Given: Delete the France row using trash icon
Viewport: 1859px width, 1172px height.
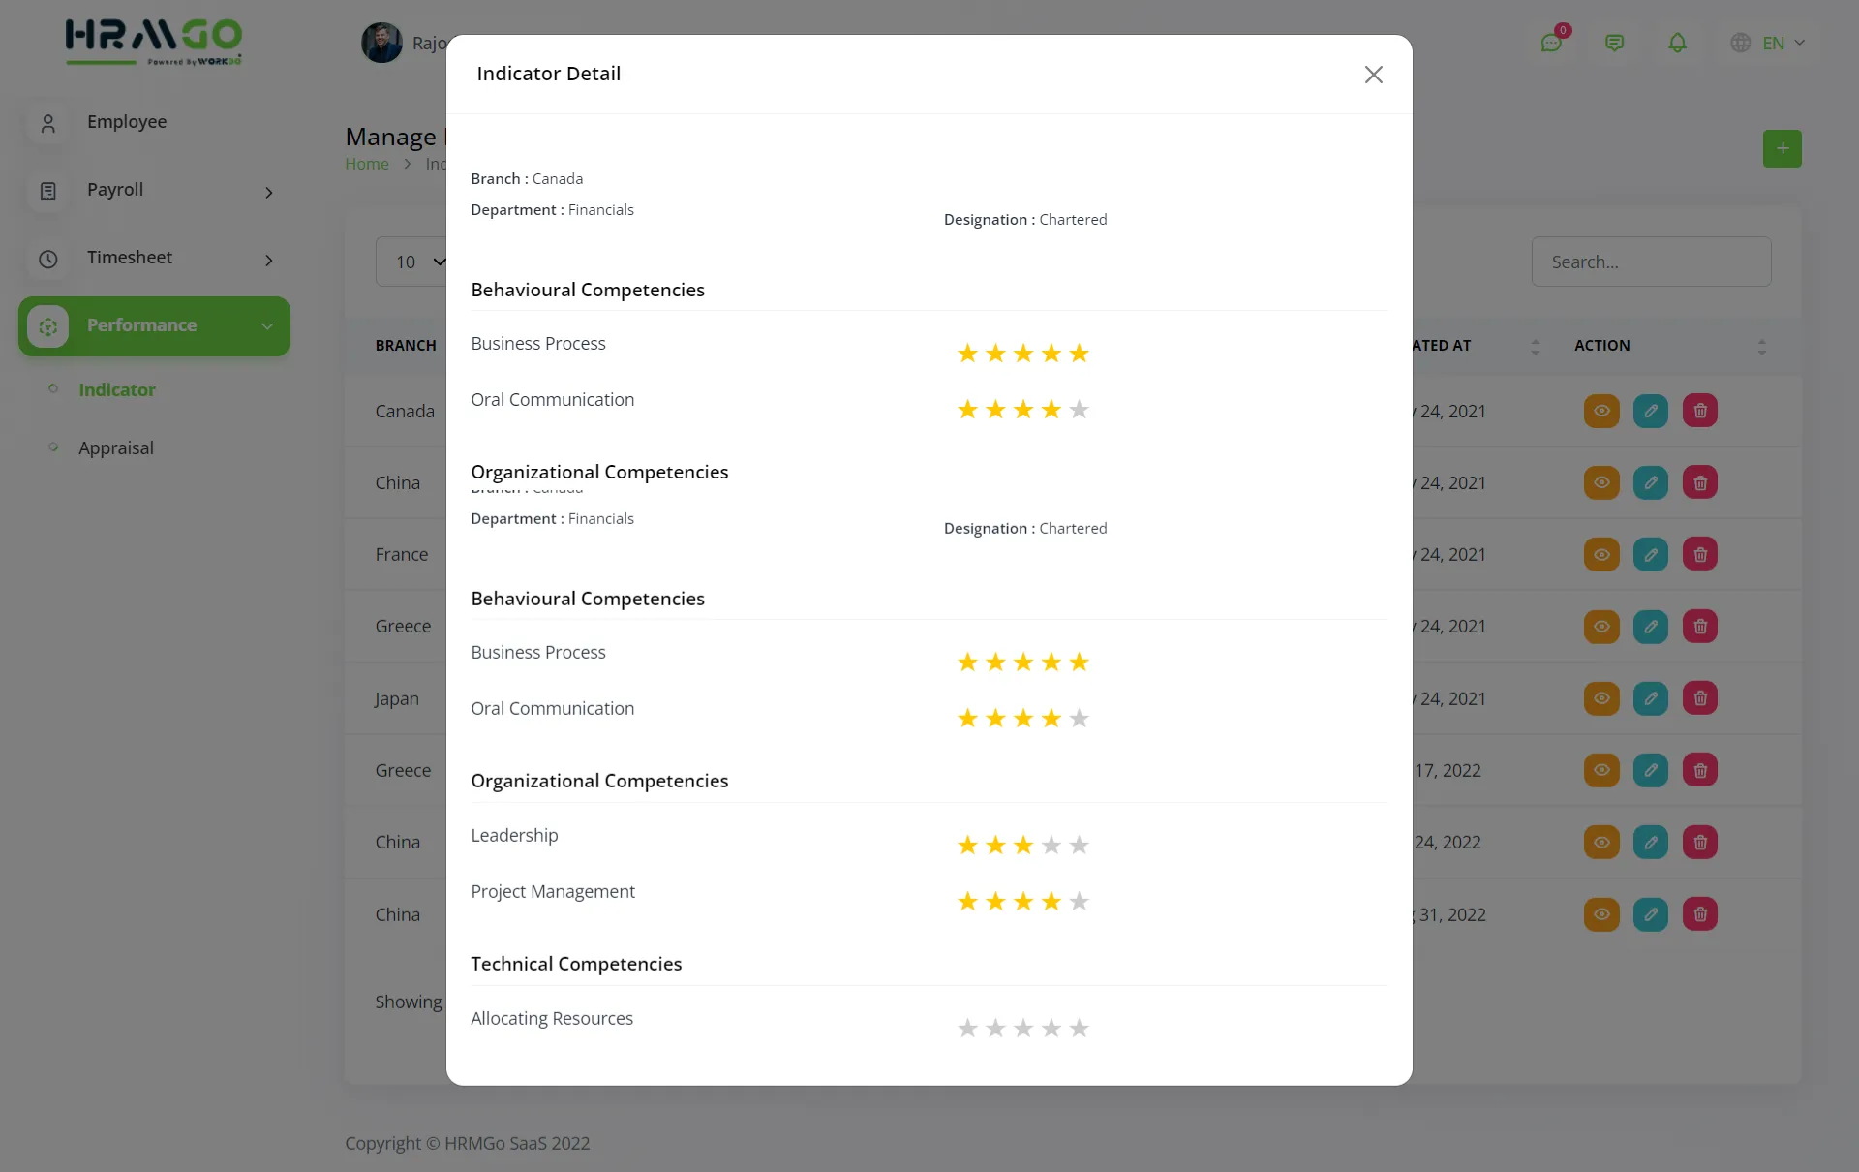Looking at the screenshot, I should (x=1700, y=554).
